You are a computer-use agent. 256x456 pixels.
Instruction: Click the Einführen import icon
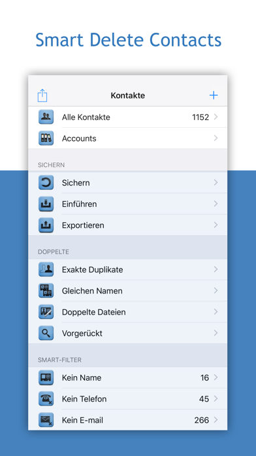(x=46, y=204)
